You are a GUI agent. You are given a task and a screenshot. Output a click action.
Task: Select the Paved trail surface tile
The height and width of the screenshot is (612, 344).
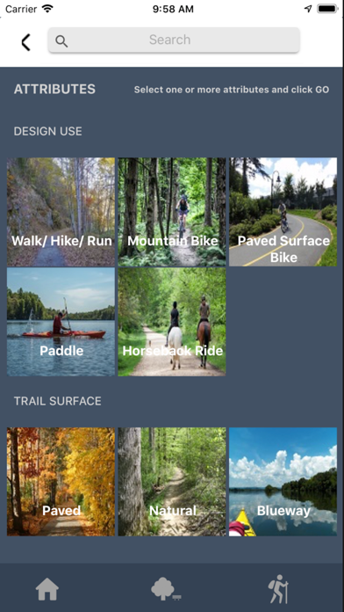tap(61, 482)
